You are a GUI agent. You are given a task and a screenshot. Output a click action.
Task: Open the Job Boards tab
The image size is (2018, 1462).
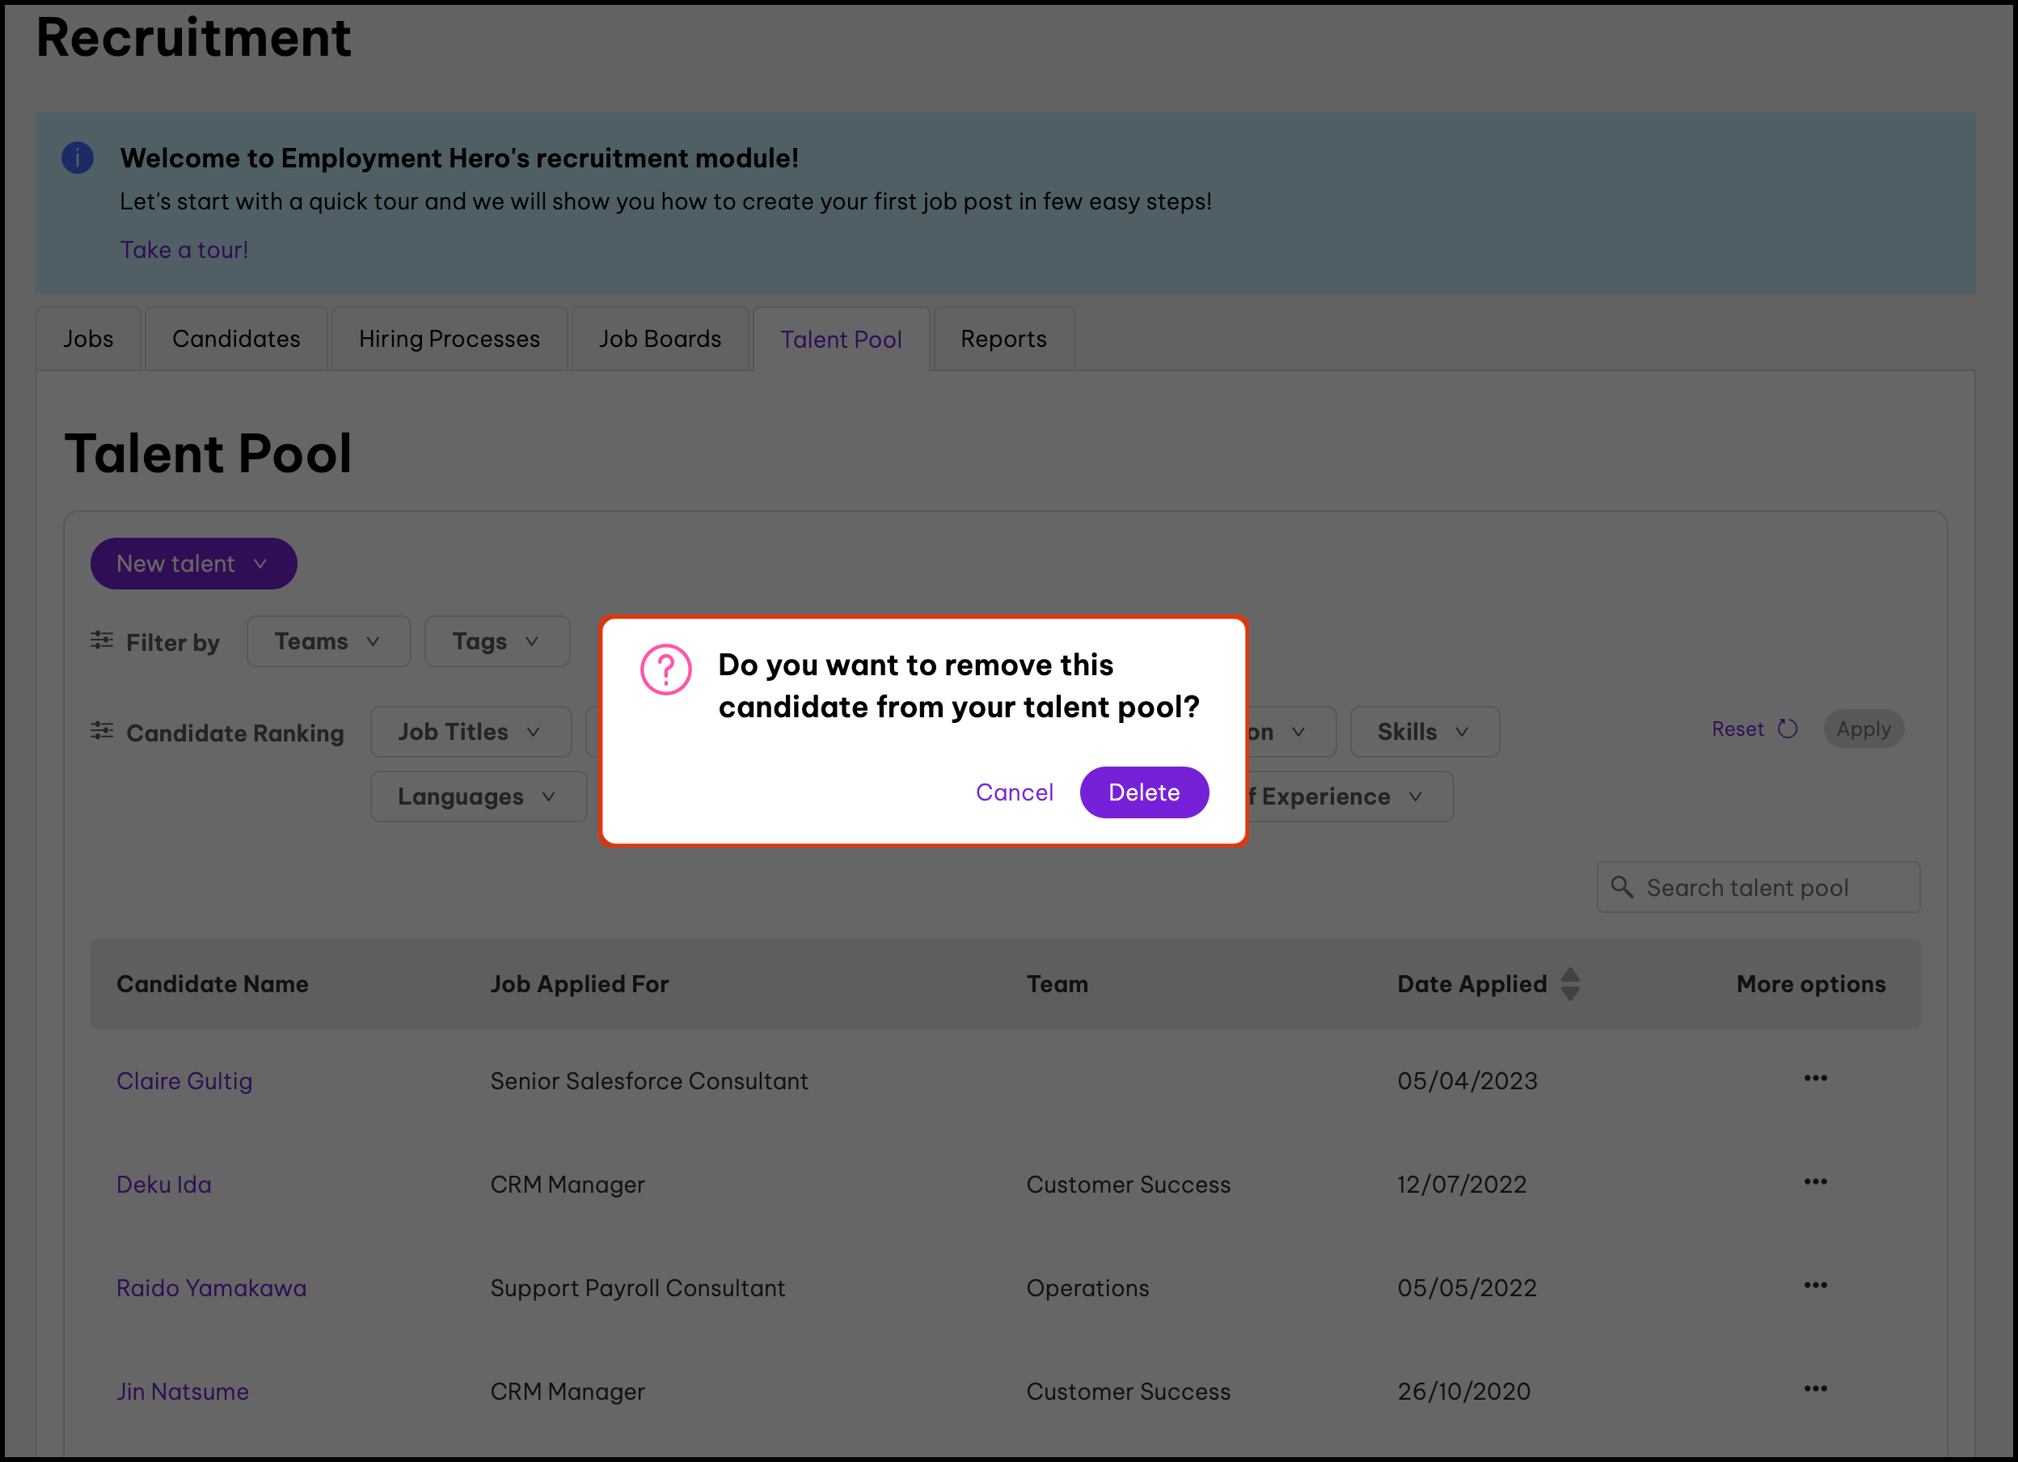click(x=659, y=339)
